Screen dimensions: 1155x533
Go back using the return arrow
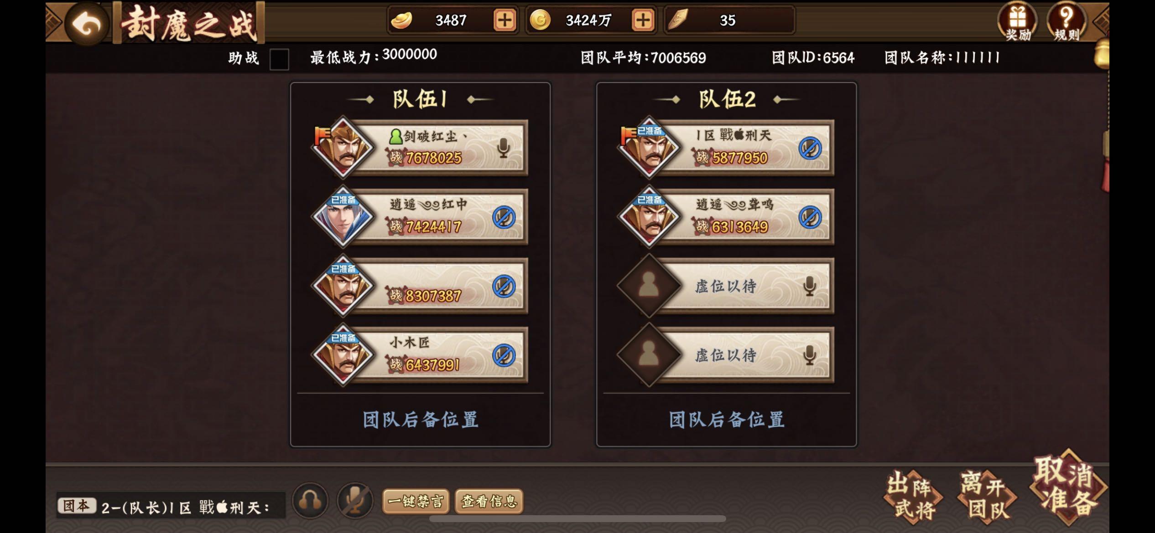[x=87, y=24]
